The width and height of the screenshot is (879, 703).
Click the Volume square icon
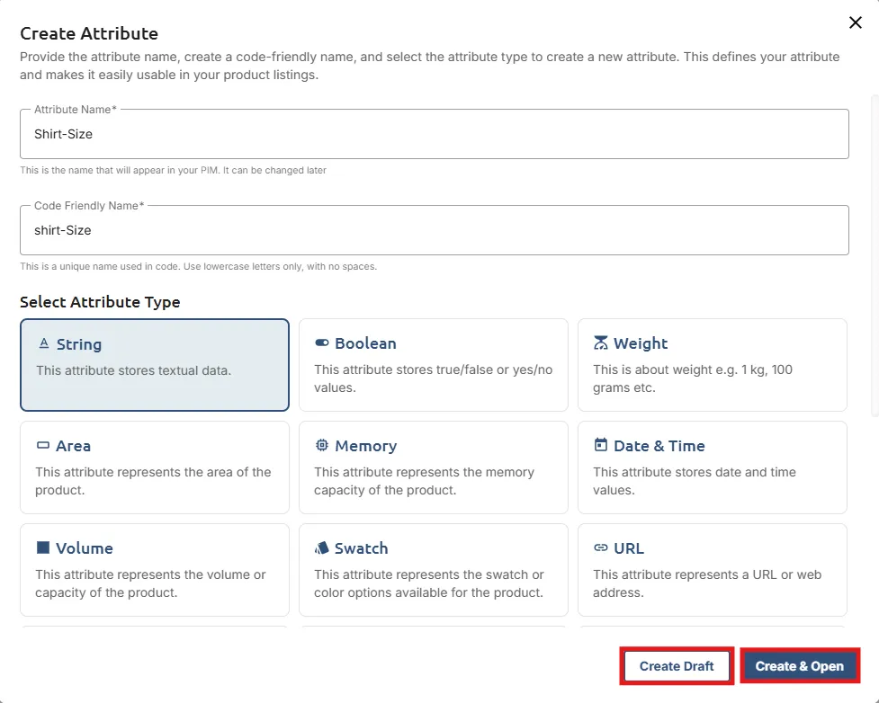click(x=42, y=547)
